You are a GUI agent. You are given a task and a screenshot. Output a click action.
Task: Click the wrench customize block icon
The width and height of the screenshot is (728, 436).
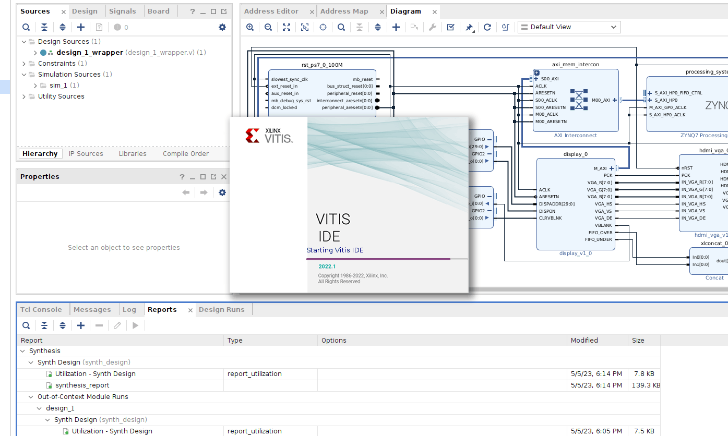click(x=433, y=27)
